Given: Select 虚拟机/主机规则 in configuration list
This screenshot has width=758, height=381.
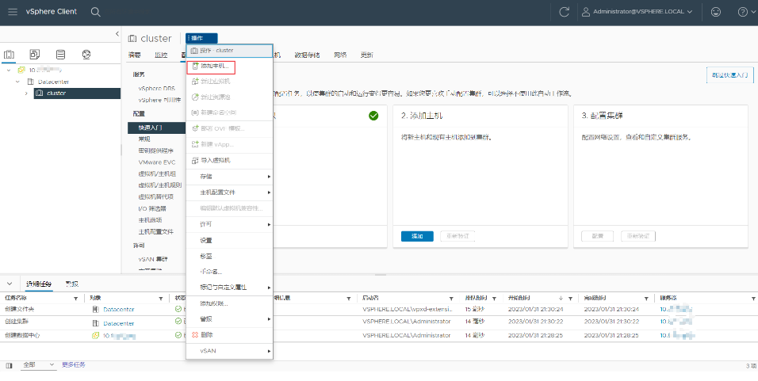Looking at the screenshot, I should (x=160, y=185).
